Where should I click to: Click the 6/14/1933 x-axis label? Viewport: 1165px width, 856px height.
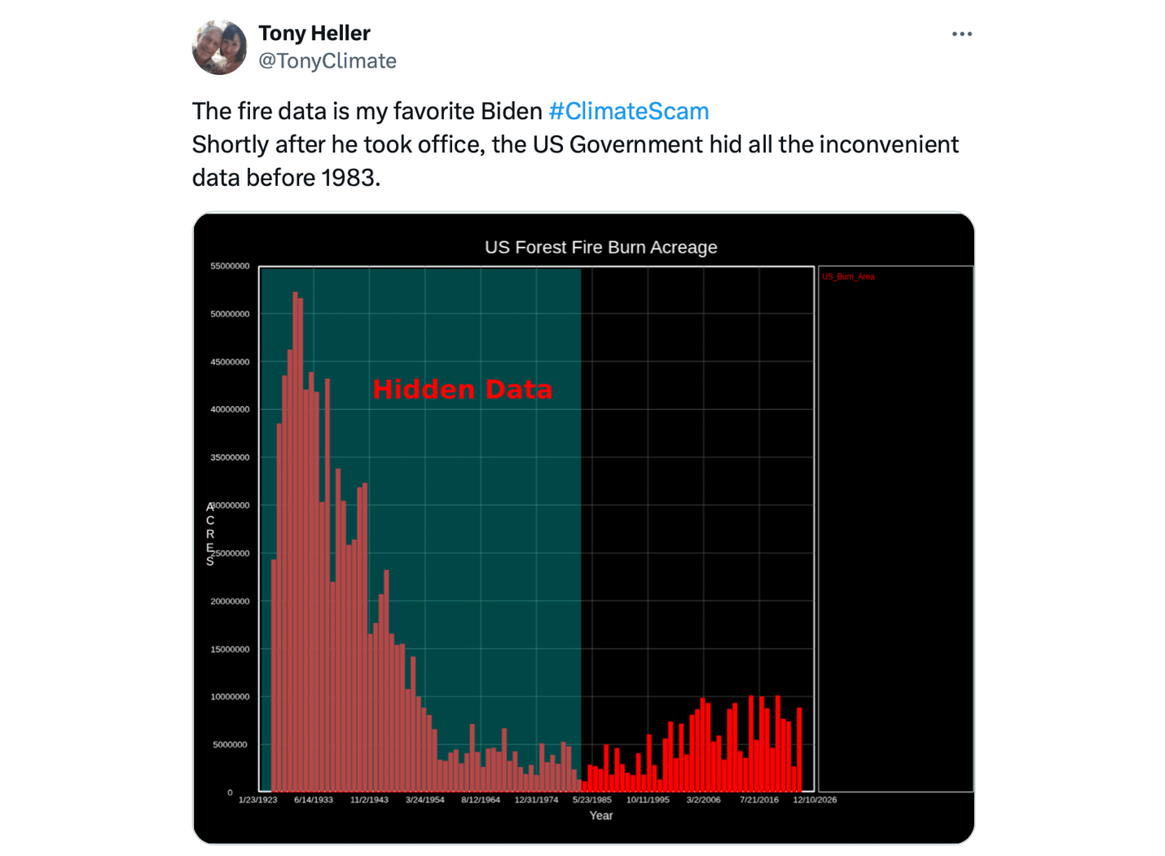click(x=314, y=800)
